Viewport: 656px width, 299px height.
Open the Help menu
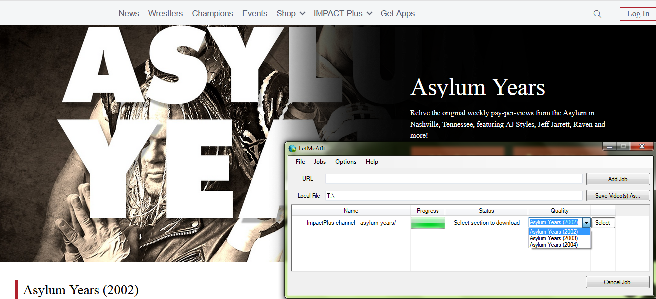(x=372, y=162)
